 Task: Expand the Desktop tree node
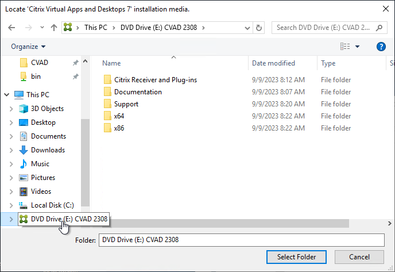click(11, 122)
